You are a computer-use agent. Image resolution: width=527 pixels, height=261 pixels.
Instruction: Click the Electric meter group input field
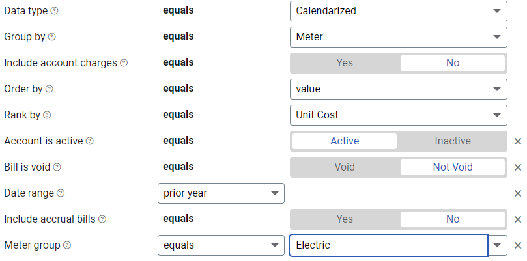[x=388, y=245]
